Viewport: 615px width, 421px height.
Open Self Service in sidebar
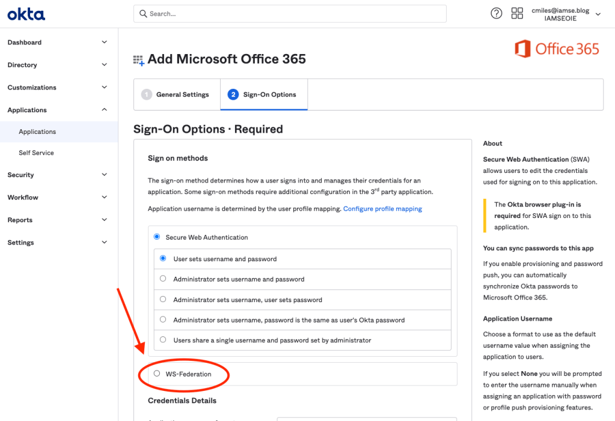(36, 153)
